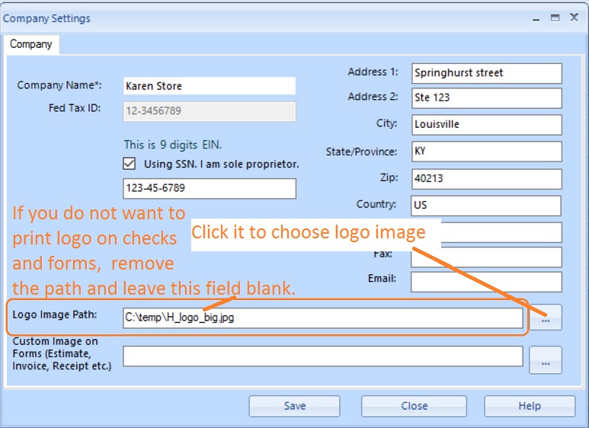Click the Country field showing US
This screenshot has height=428, width=589.
tap(485, 206)
